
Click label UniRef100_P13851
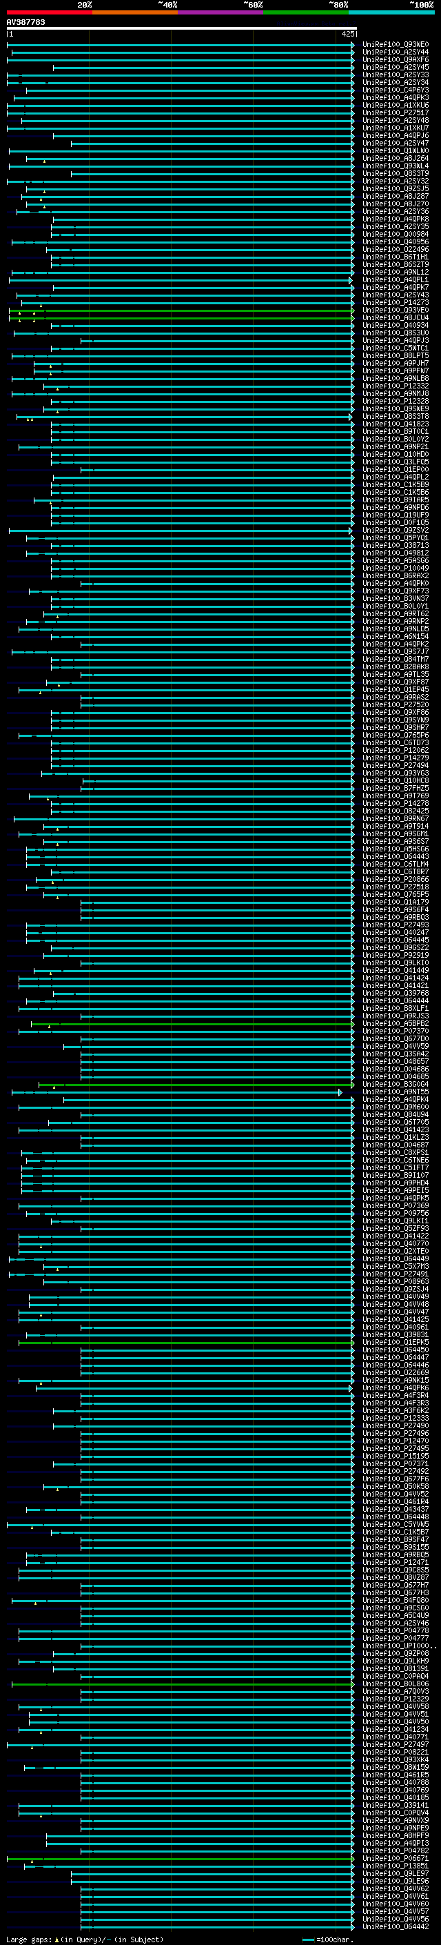pyautogui.click(x=395, y=1866)
